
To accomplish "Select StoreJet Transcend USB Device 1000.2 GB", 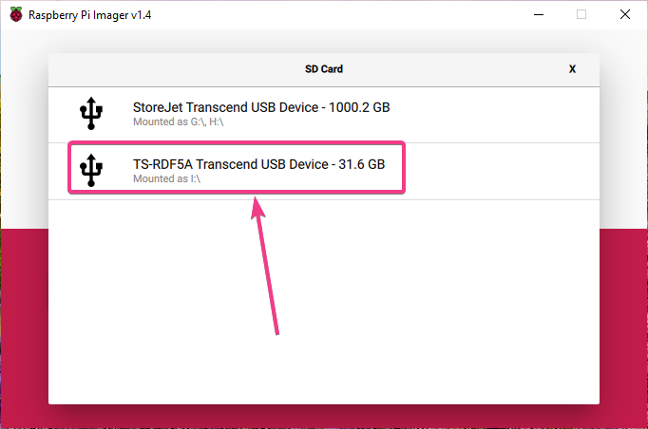I will point(261,107).
